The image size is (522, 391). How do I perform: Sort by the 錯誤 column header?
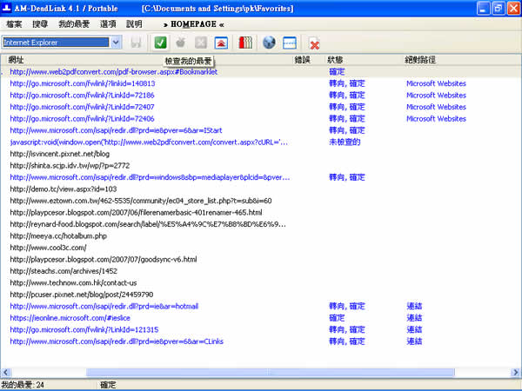[x=302, y=60]
